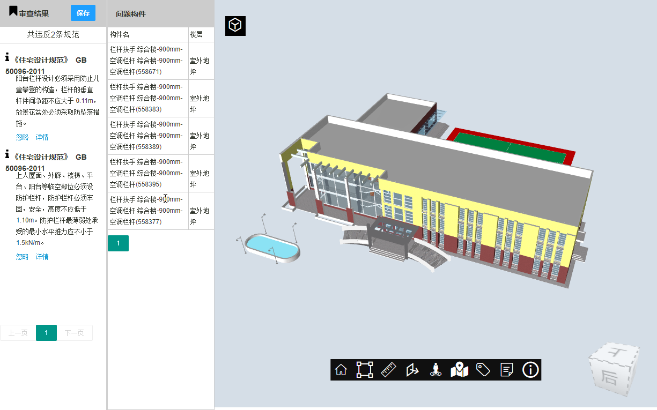This screenshot has height=410, width=657.
Task: Open 详情 for the first regulation
Action: 42,137
